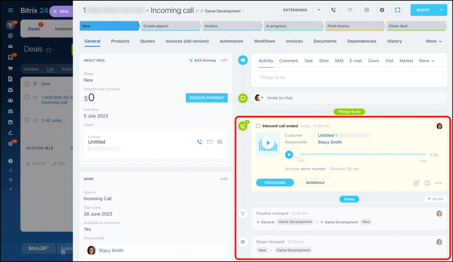The image size is (453, 262).
Task: Mark the call as Processed
Action: [275, 183]
